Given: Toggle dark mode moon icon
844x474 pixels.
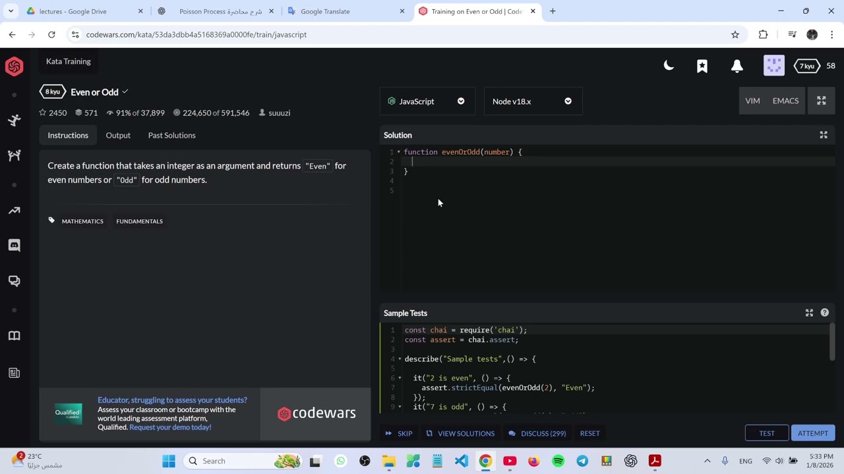Looking at the screenshot, I should [669, 65].
